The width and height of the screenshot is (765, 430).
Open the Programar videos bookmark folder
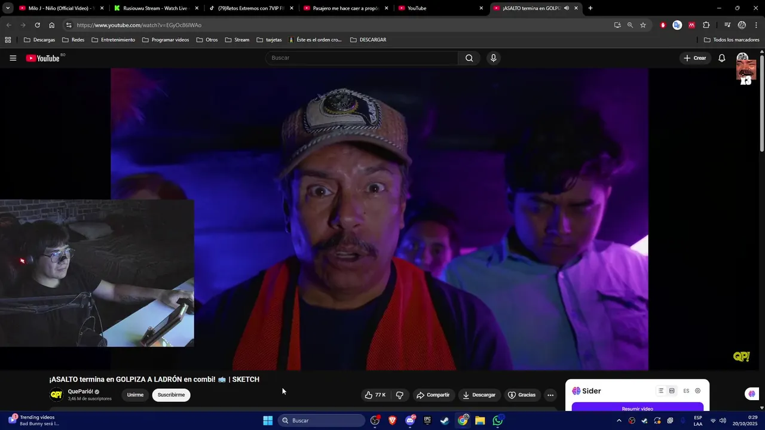(x=166, y=40)
